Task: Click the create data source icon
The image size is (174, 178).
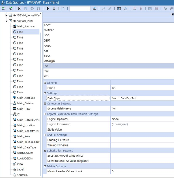Action: click(4, 9)
